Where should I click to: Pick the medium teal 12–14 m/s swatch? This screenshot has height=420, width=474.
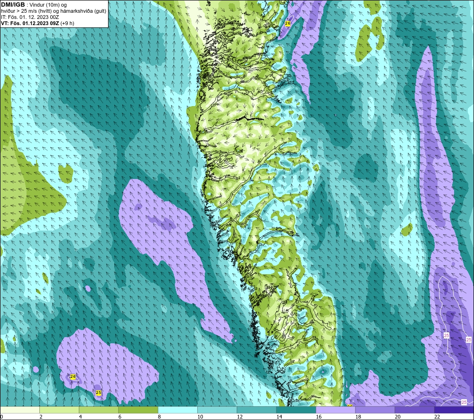256,410
